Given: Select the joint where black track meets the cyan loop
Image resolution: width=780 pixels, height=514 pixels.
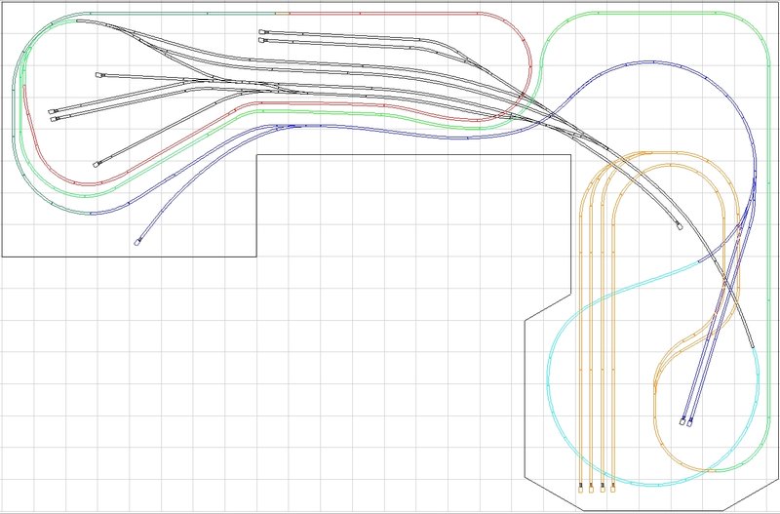Looking at the screenshot, I should [753, 347].
